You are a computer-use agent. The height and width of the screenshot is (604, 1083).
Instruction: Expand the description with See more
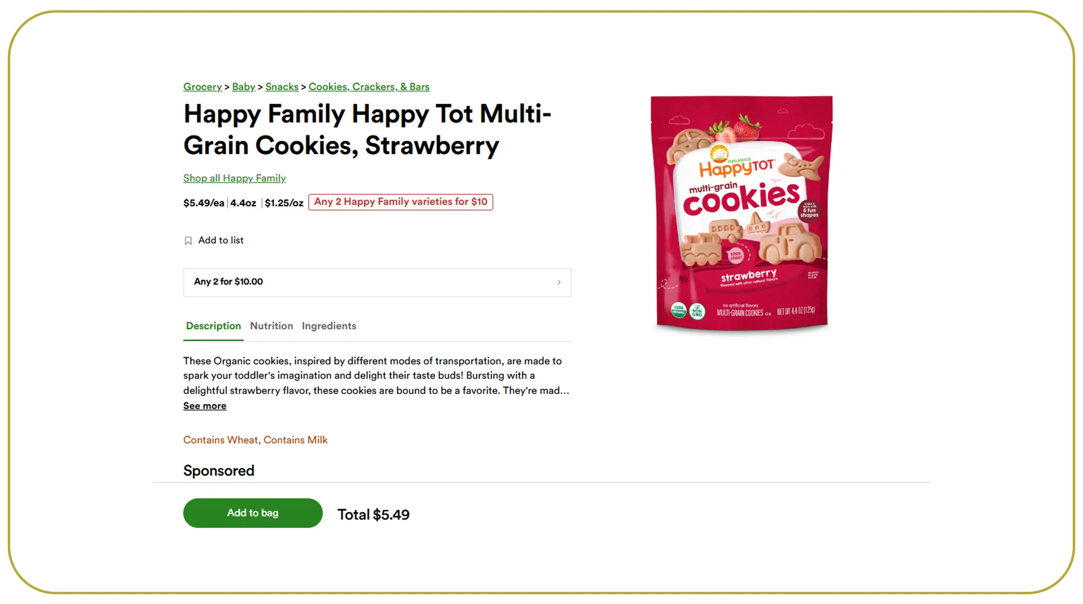click(205, 406)
